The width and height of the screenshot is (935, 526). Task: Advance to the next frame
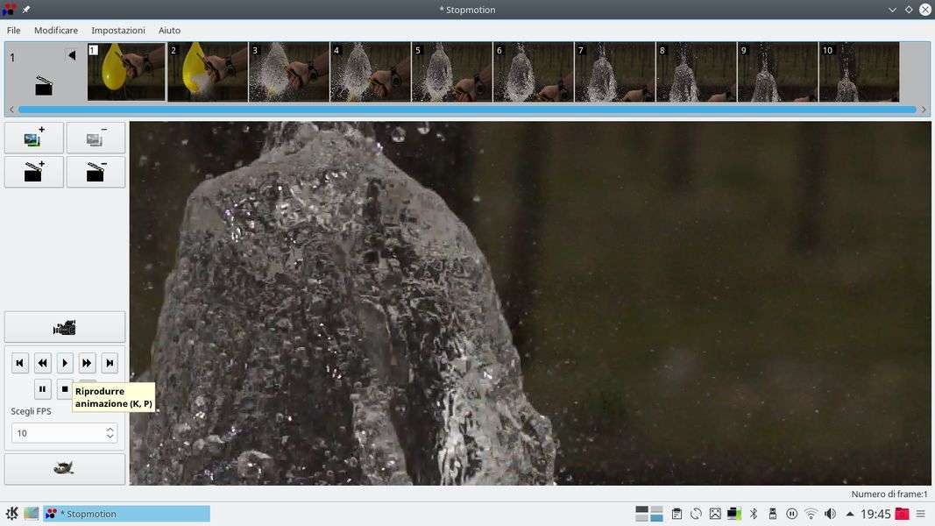(87, 363)
